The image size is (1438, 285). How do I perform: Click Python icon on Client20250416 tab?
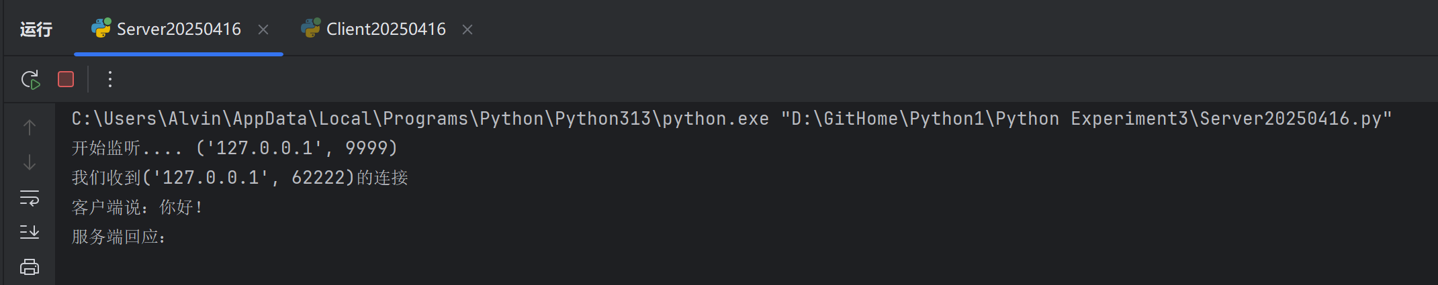[x=310, y=28]
